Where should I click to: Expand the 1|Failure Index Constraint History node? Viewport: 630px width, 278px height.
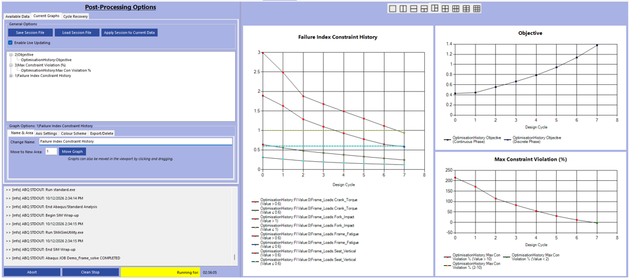pyautogui.click(x=10, y=75)
